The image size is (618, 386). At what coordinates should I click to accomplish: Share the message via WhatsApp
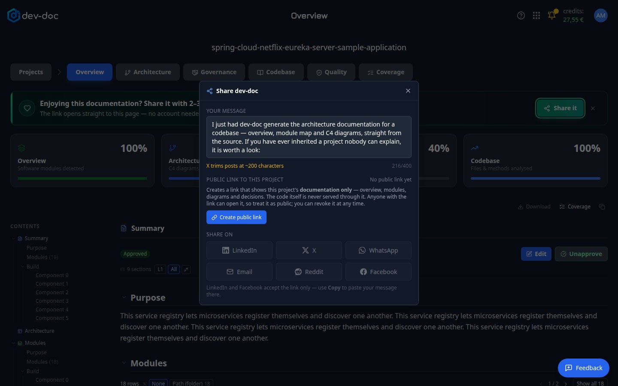379,250
